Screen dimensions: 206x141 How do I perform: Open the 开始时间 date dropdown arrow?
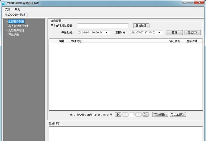click(x=106, y=33)
